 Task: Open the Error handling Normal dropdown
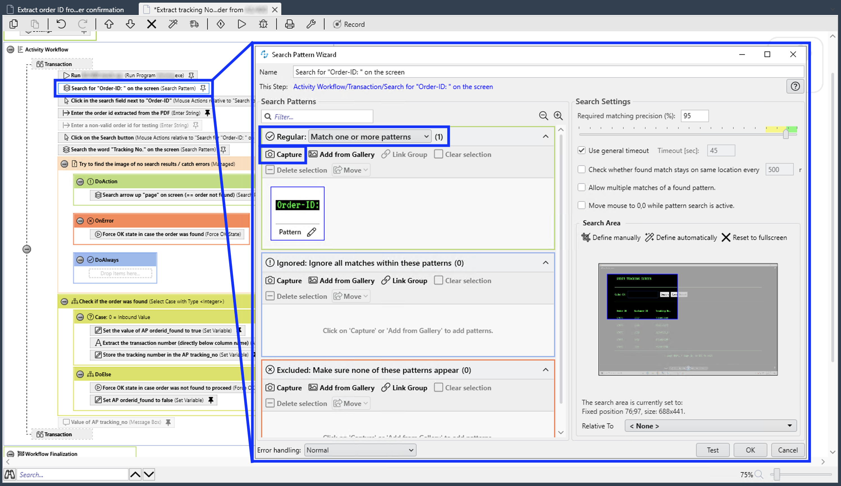360,450
